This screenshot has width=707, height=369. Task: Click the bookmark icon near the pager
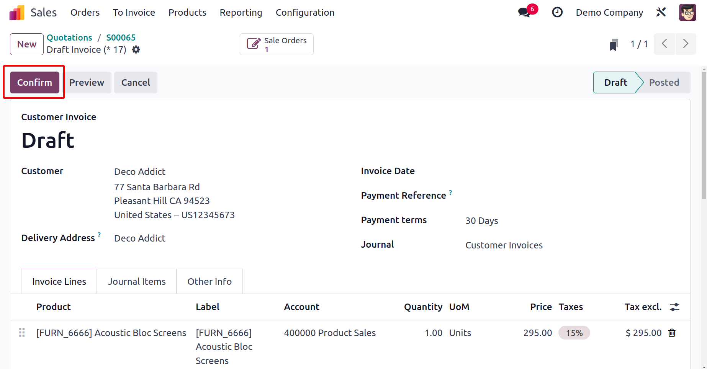coord(614,44)
